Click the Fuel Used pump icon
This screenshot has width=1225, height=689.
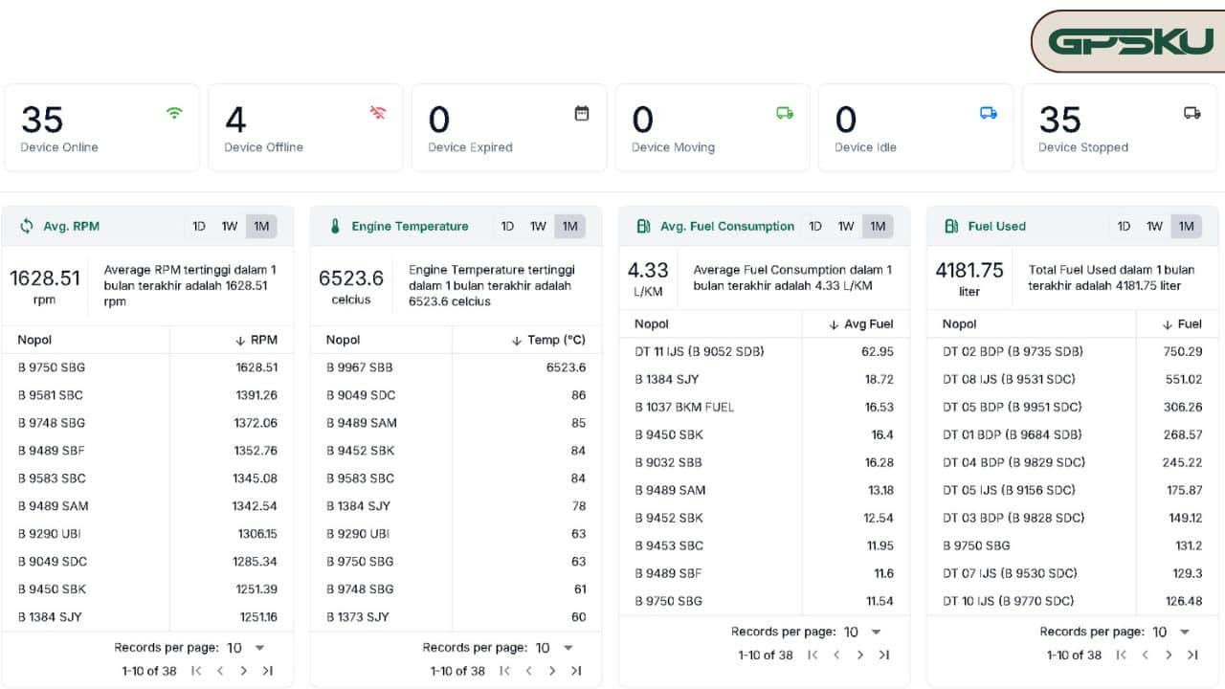tap(951, 227)
